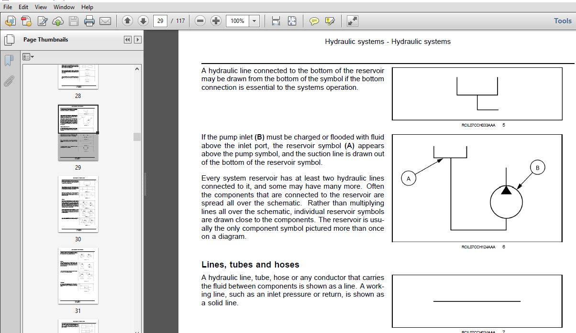Click the page header "Hydraulic systems - Hydraulic systems"

(388, 42)
